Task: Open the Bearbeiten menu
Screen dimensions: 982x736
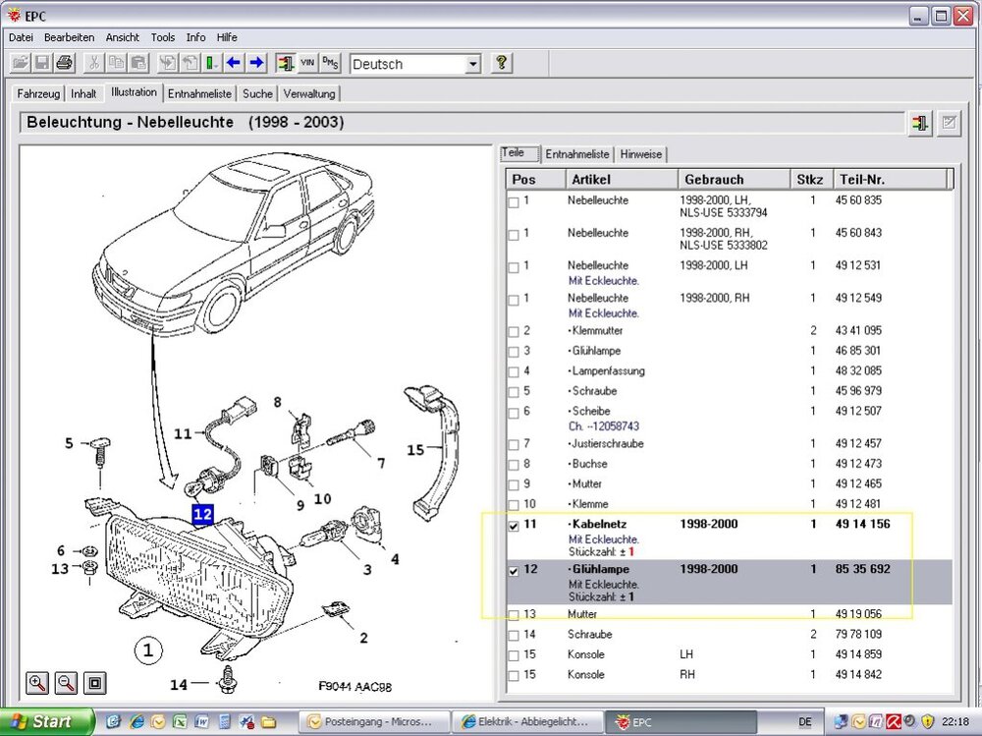Action: tap(69, 37)
